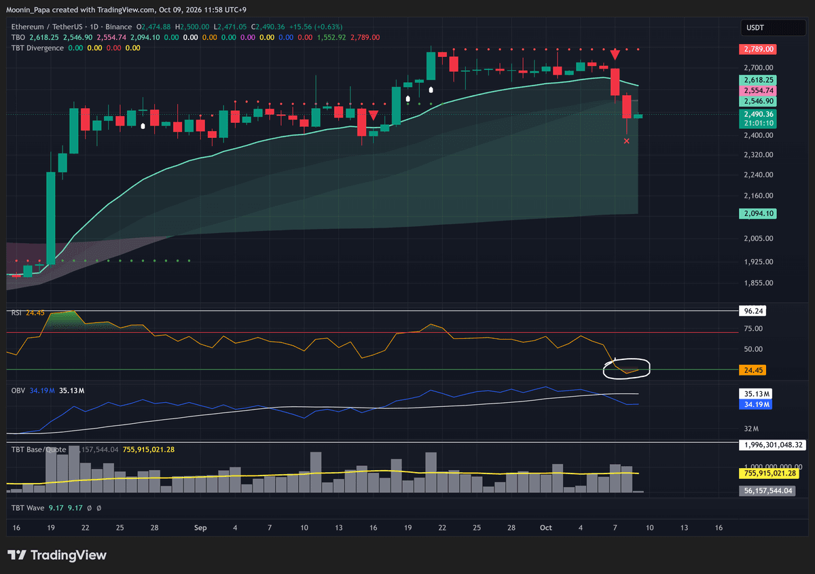815x574 pixels.
Task: Click the red X signal below the candles
Action: [627, 141]
